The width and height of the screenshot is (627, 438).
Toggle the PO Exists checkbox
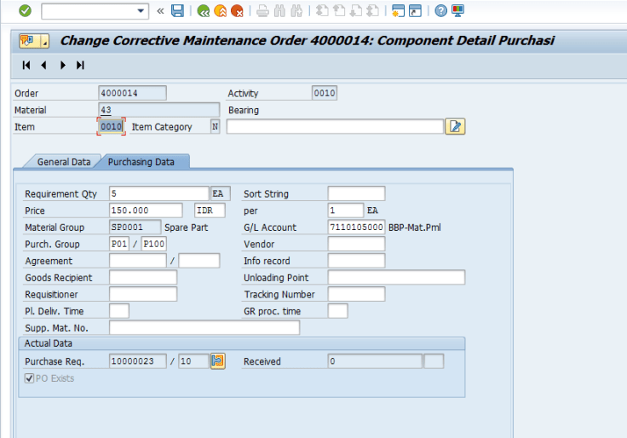(x=29, y=378)
